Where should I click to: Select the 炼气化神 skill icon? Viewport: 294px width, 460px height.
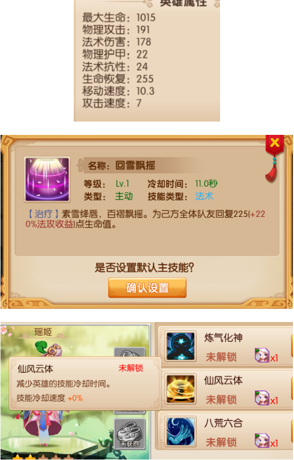pos(181,347)
